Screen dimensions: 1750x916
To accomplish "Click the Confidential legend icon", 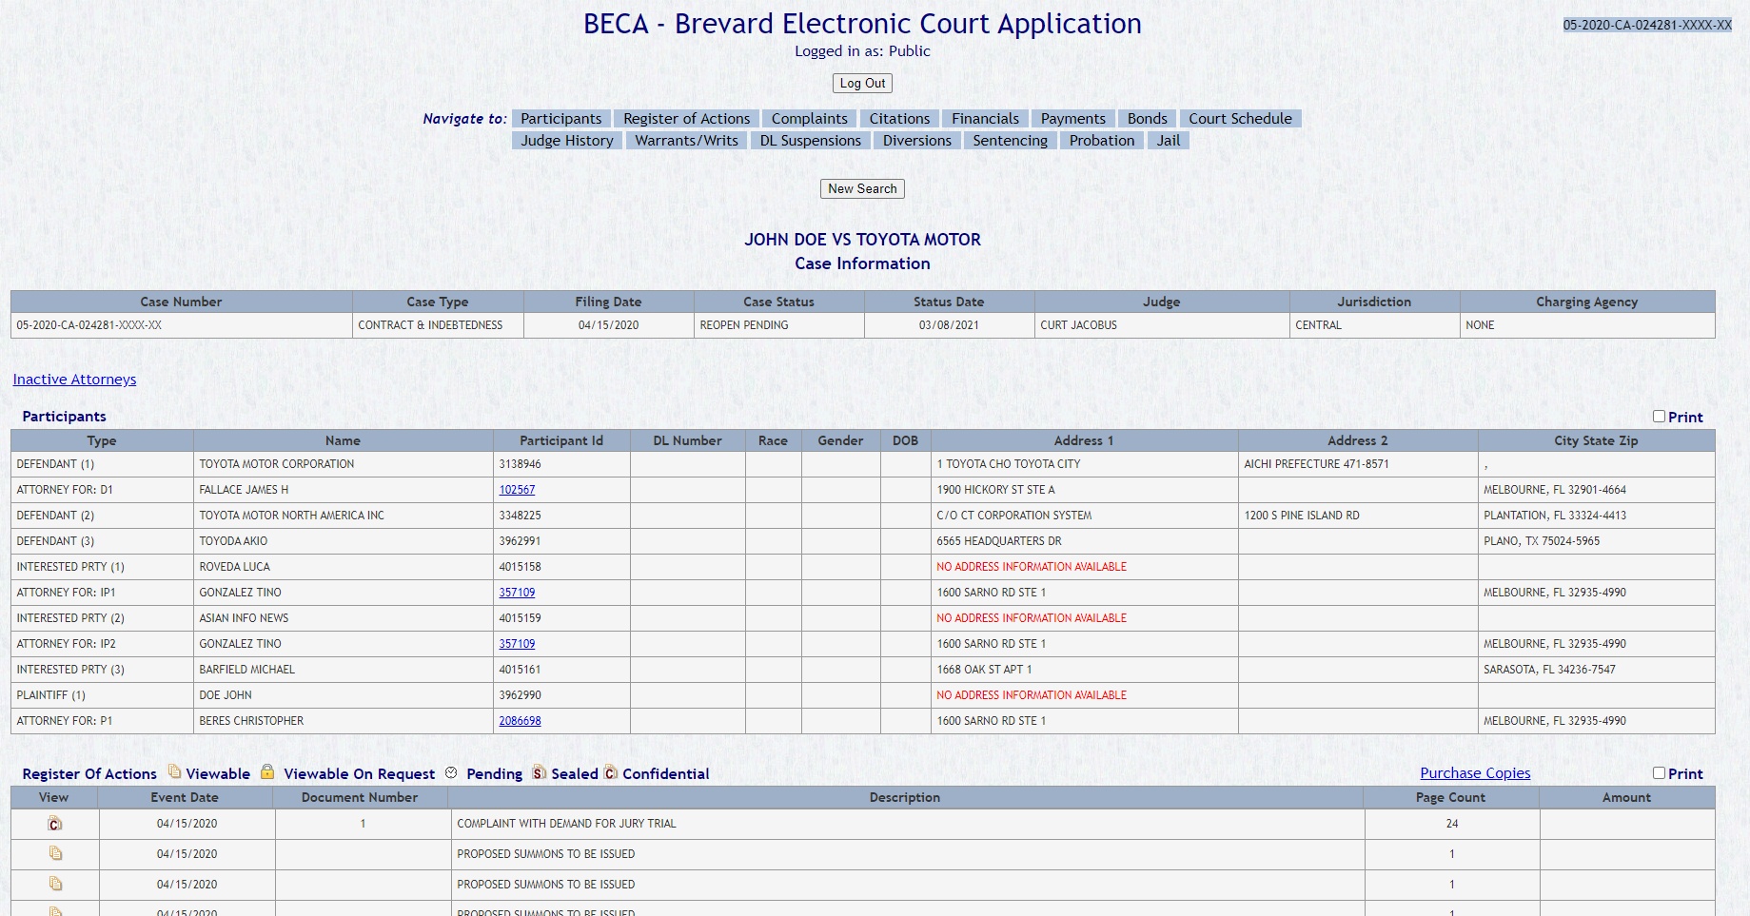I will click(x=611, y=773).
